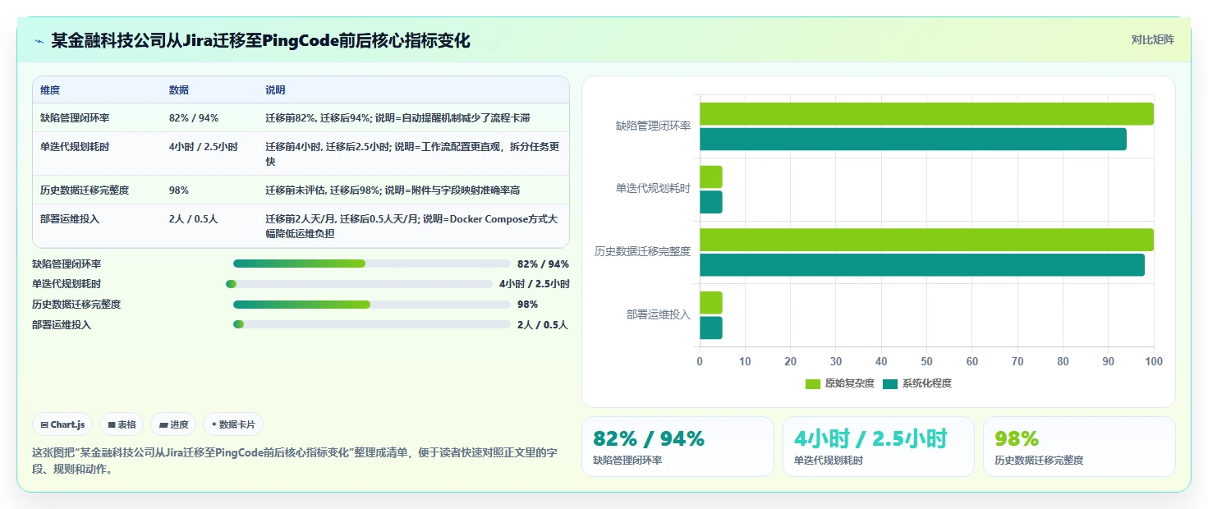Click the 缺陷管理闭环率 progress bar

(372, 264)
